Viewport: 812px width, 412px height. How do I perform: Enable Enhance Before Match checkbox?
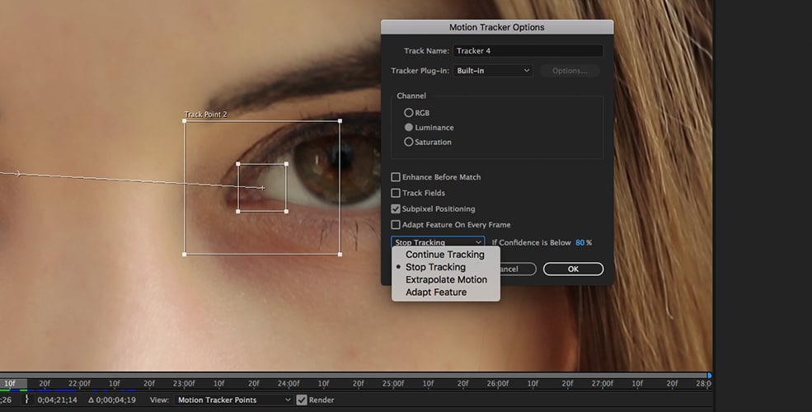tap(396, 177)
